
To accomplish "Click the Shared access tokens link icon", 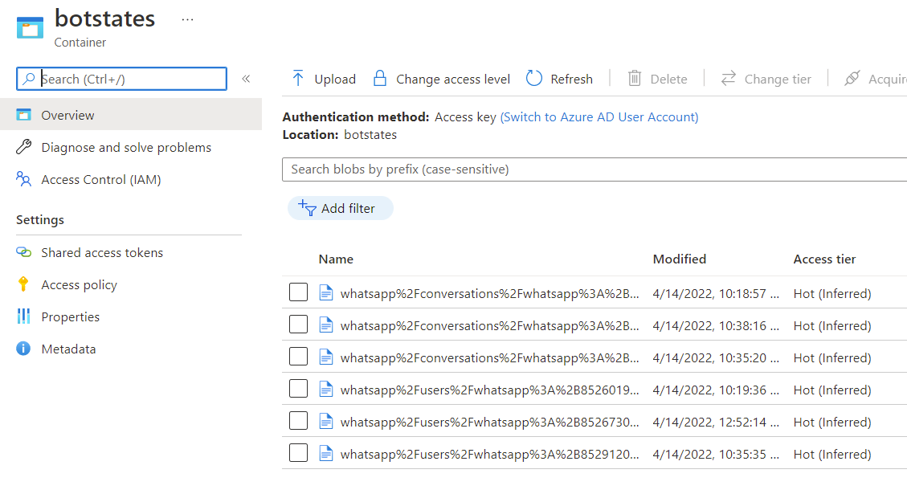I will point(24,252).
